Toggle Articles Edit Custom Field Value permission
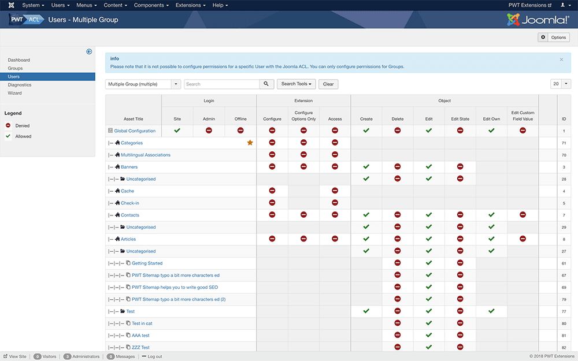578x361 pixels. pyautogui.click(x=523, y=239)
